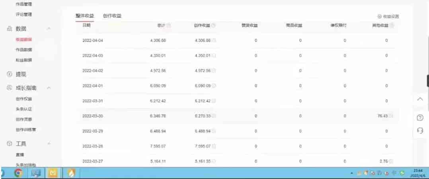
Task: Select 收益数据 in the sidebar
Action: click(x=24, y=40)
